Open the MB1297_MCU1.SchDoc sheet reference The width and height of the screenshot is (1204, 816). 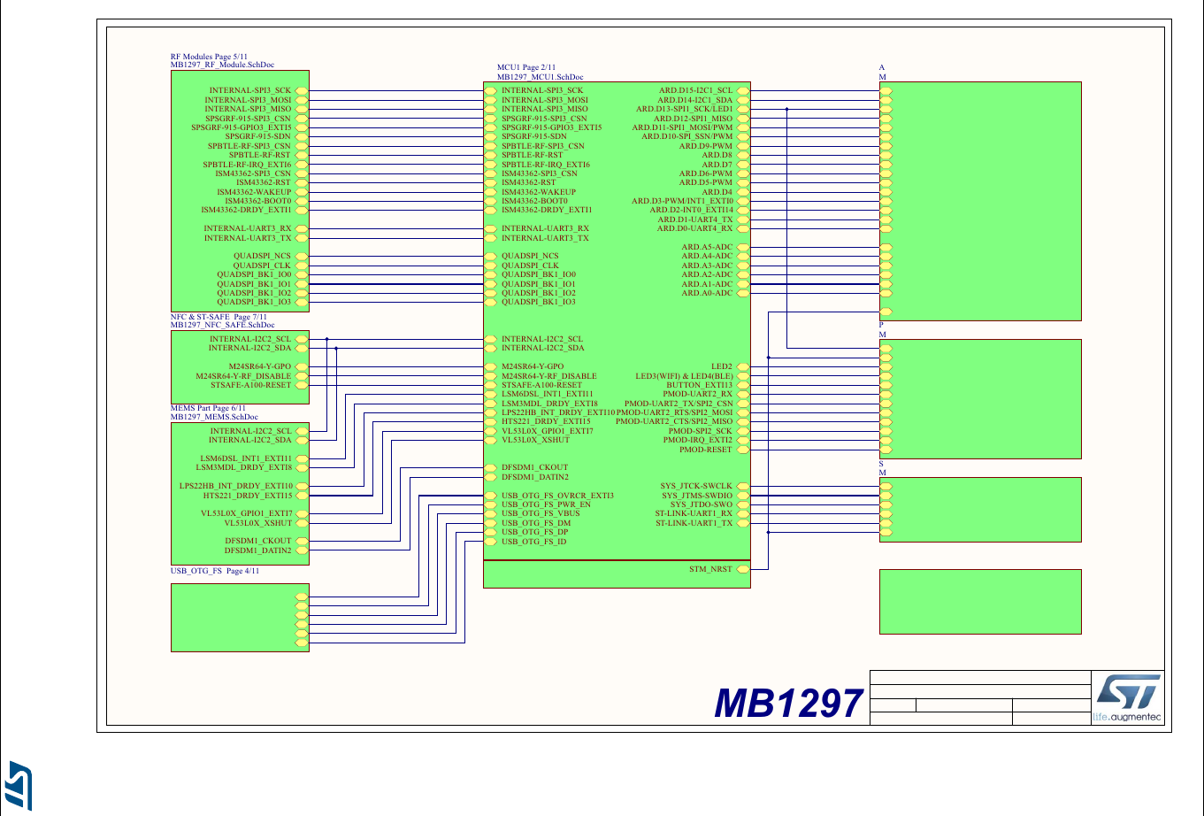coord(541,76)
